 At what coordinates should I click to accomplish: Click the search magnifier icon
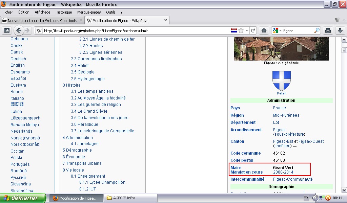pyautogui.click(x=317, y=30)
